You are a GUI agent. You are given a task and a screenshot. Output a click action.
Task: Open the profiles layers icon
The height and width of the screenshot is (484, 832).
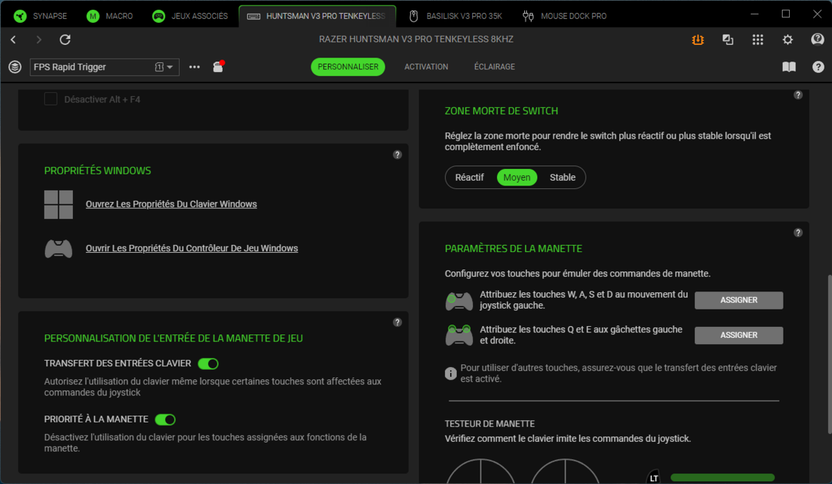[x=15, y=67]
